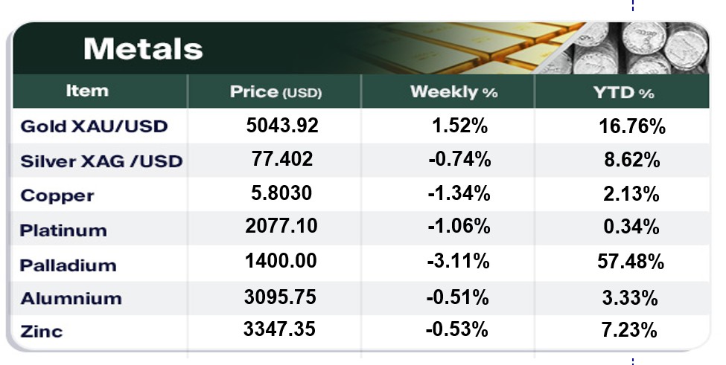
Task: Choose the Platinum row label
Action: coord(64,230)
